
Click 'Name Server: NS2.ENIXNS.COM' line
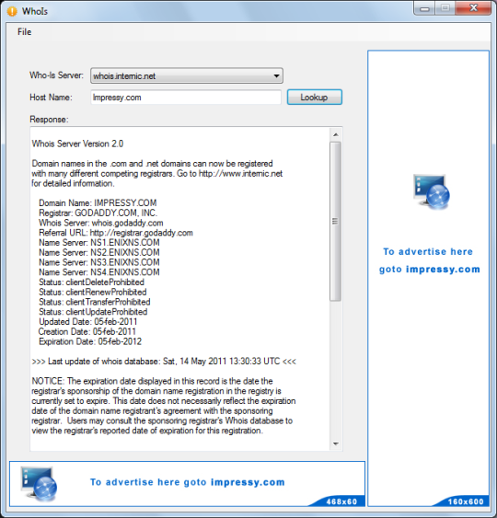(x=99, y=252)
